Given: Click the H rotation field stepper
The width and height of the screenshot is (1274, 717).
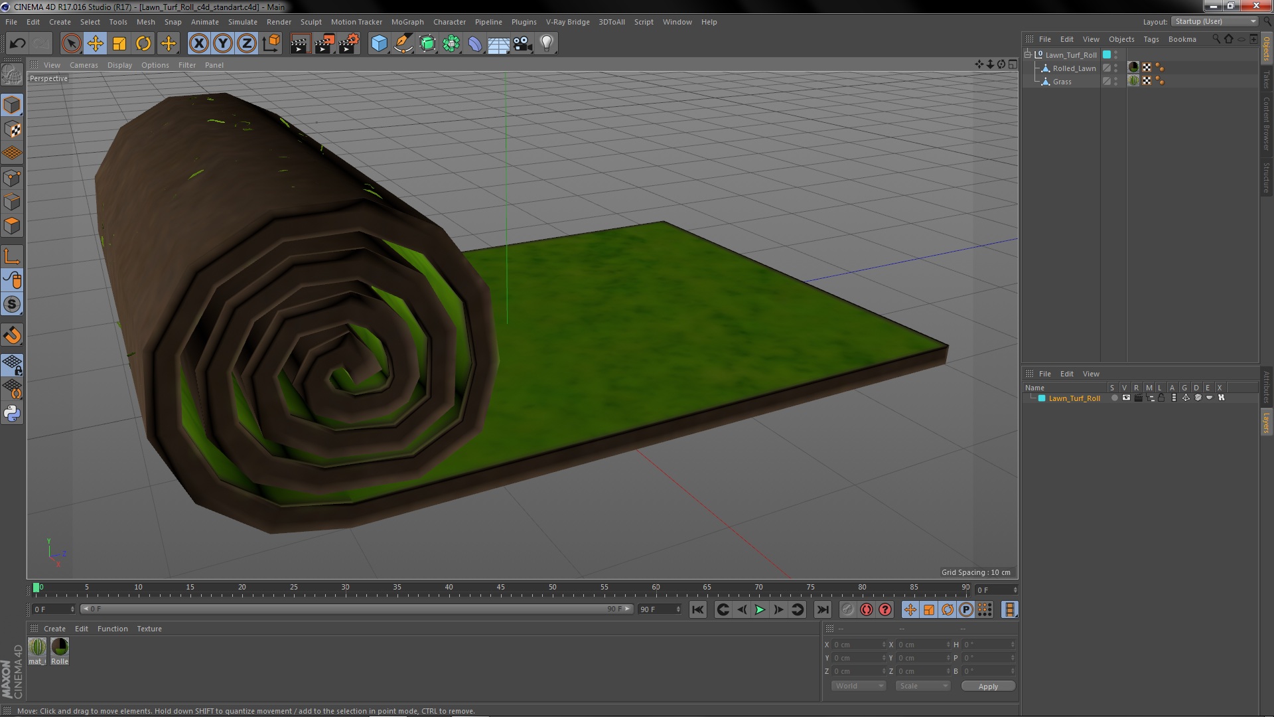Looking at the screenshot, I should point(1013,645).
